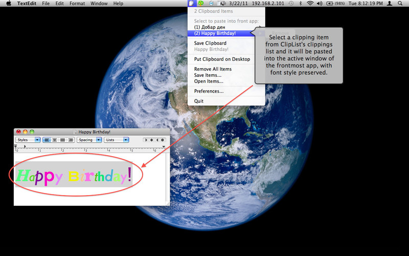Screen dimensions: 409x256
Task: Open the Format menu
Action: [x=77, y=4]
